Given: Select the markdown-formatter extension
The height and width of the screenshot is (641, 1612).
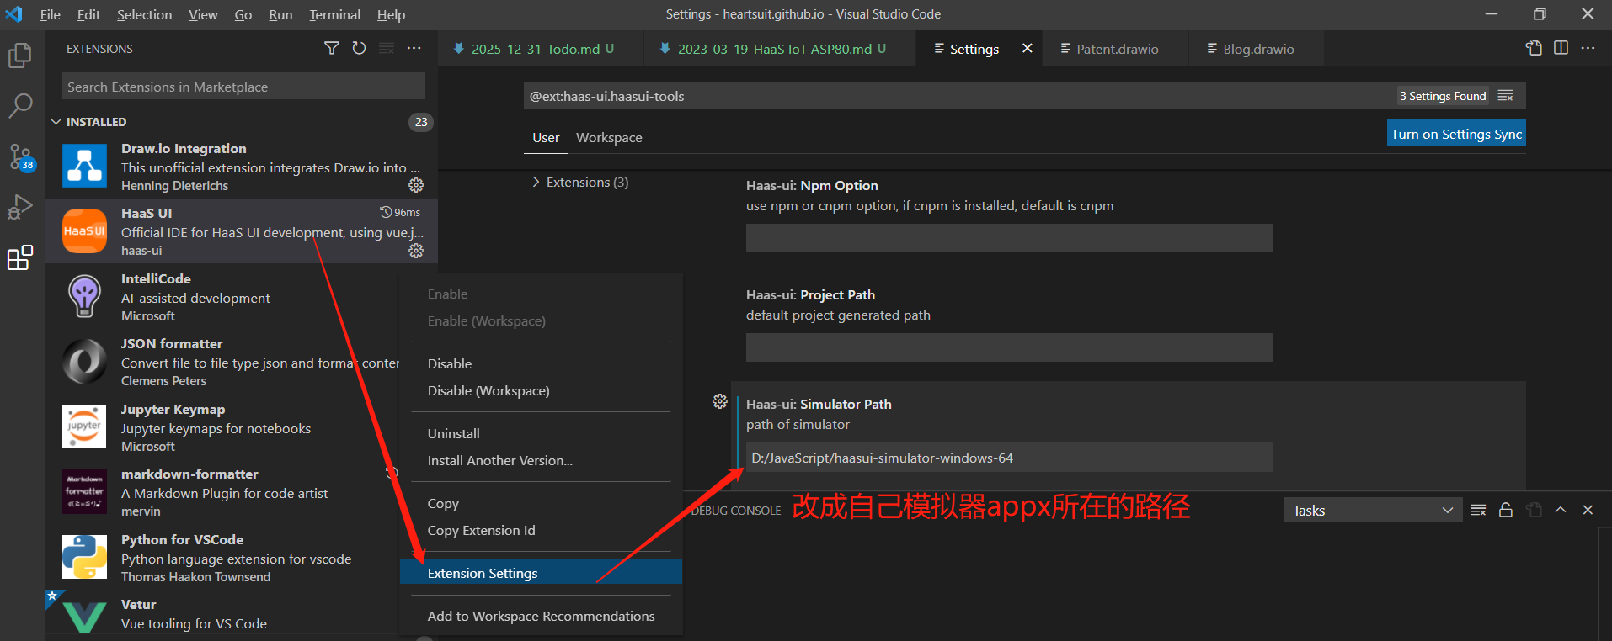Looking at the screenshot, I should [x=222, y=492].
